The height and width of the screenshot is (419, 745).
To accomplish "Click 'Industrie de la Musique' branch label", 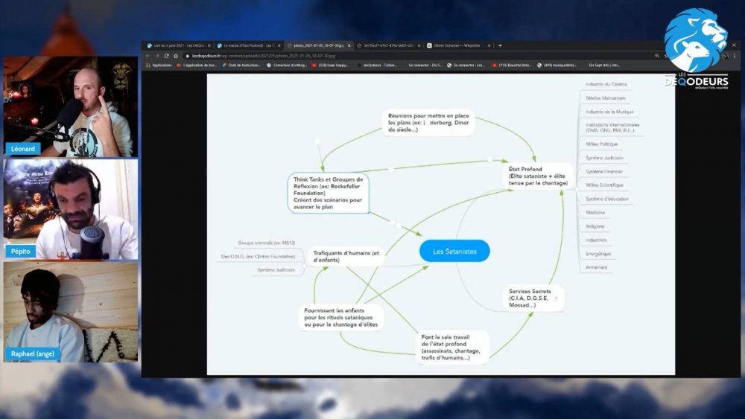I will click(609, 112).
